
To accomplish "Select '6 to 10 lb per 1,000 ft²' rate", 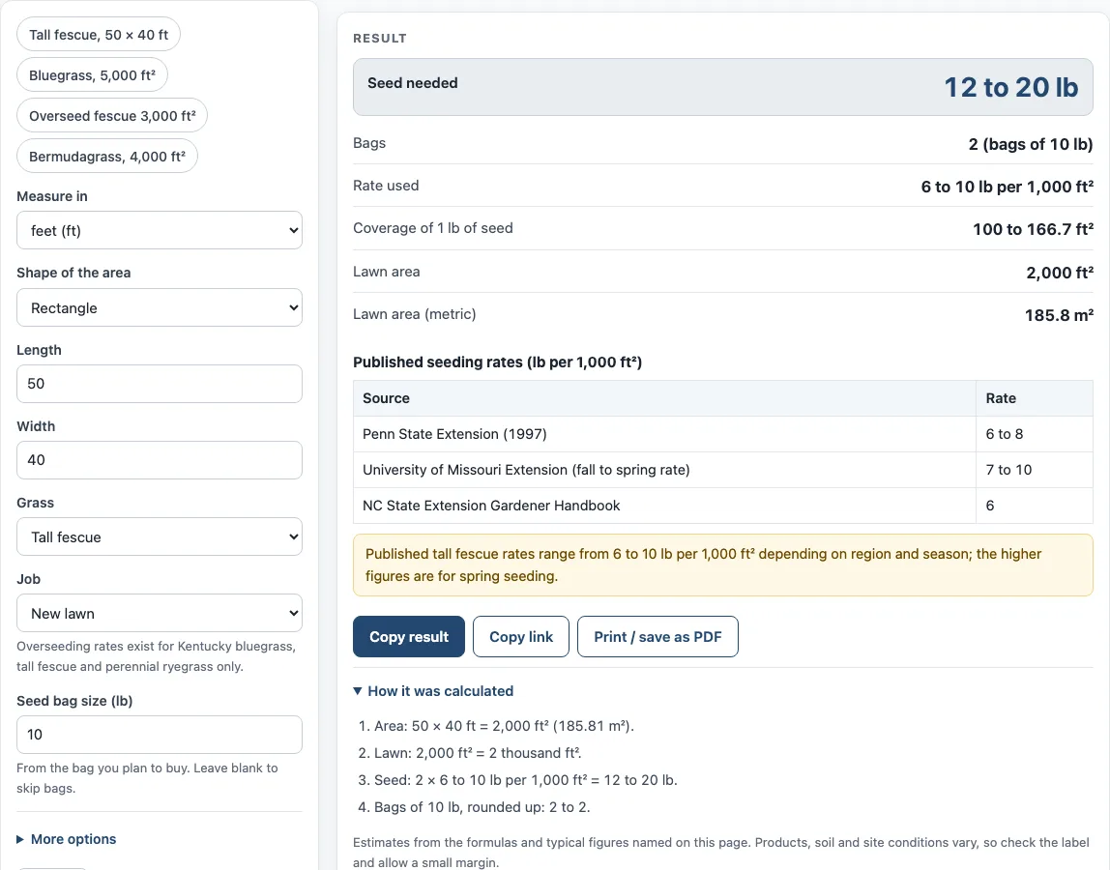I will (x=1007, y=187).
